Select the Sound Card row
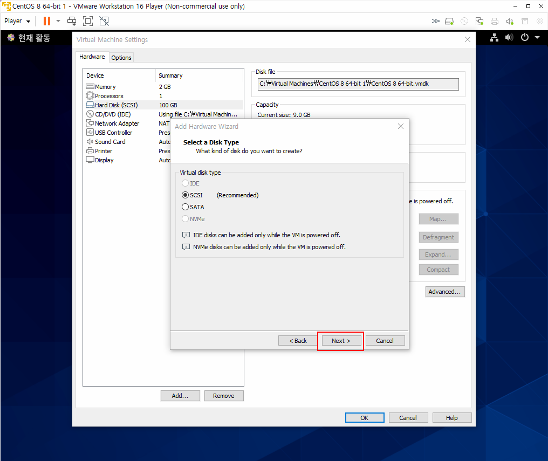 (x=128, y=142)
